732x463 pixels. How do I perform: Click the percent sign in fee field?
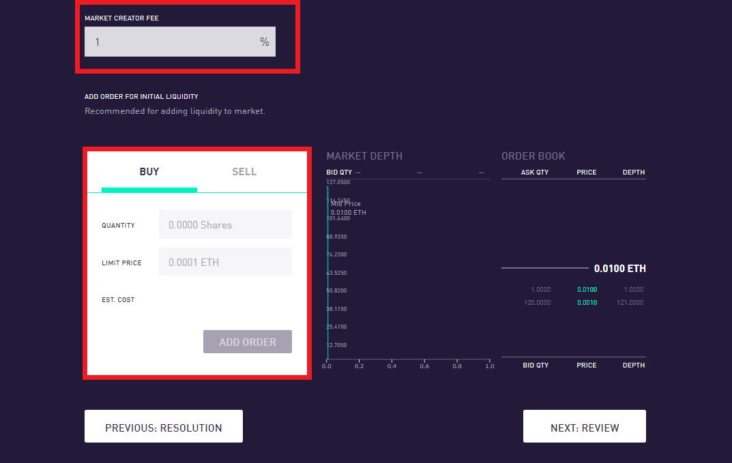[264, 42]
